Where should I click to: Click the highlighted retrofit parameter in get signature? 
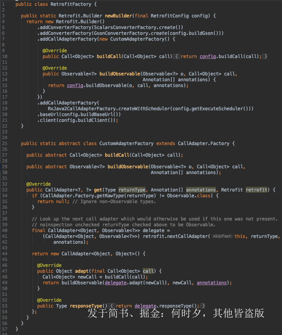(256, 190)
